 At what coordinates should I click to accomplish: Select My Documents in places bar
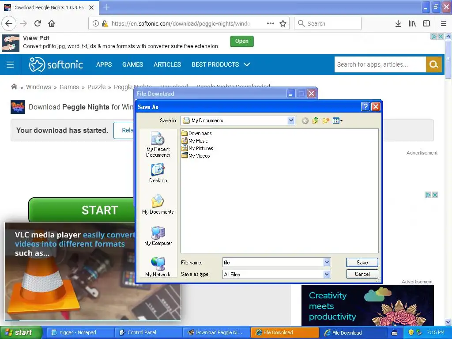(158, 204)
